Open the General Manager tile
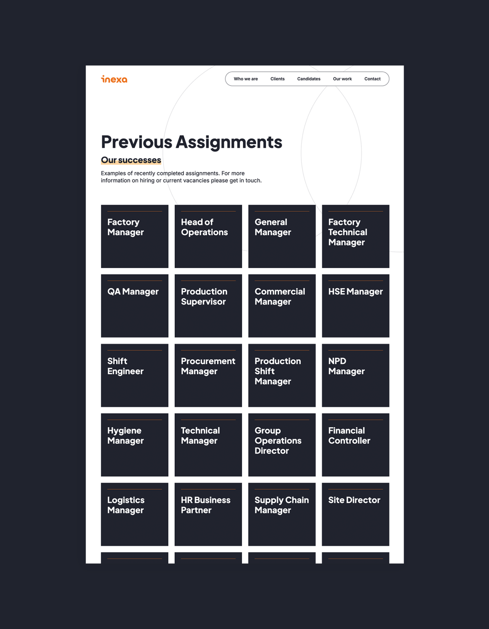The height and width of the screenshot is (629, 489). [x=282, y=236]
